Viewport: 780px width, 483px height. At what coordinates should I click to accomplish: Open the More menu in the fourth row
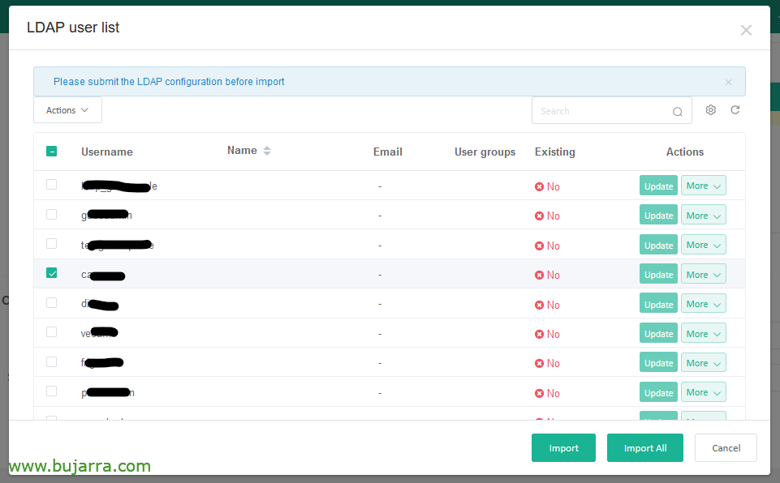point(703,275)
